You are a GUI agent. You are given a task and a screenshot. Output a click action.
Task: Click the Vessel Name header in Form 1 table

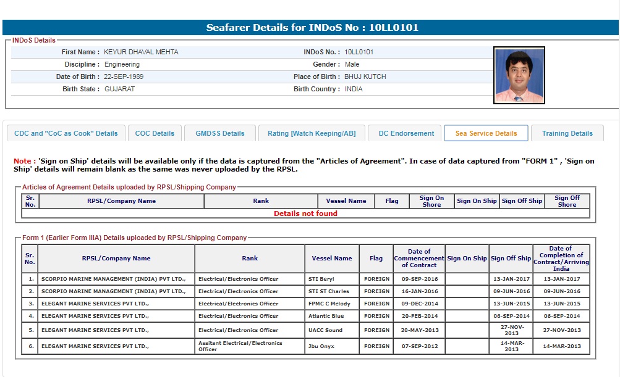tap(332, 259)
